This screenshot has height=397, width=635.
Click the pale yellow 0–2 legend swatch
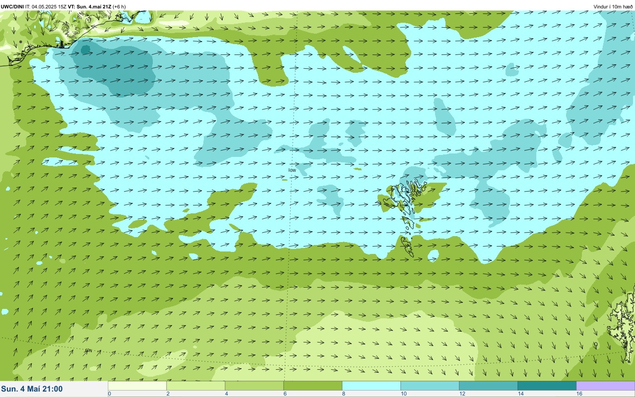coord(137,386)
